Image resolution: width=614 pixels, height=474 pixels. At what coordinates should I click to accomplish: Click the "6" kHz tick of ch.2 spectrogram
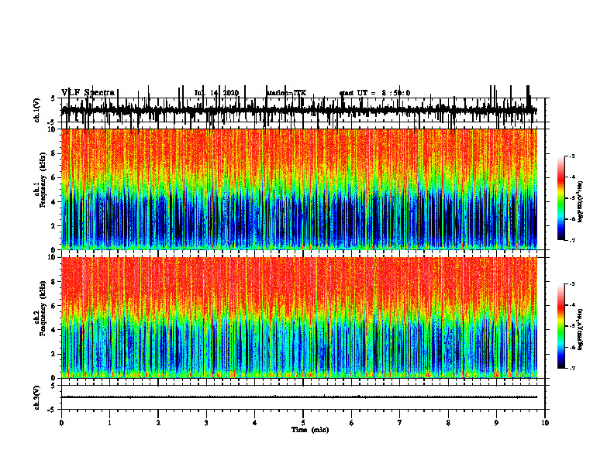(54, 306)
